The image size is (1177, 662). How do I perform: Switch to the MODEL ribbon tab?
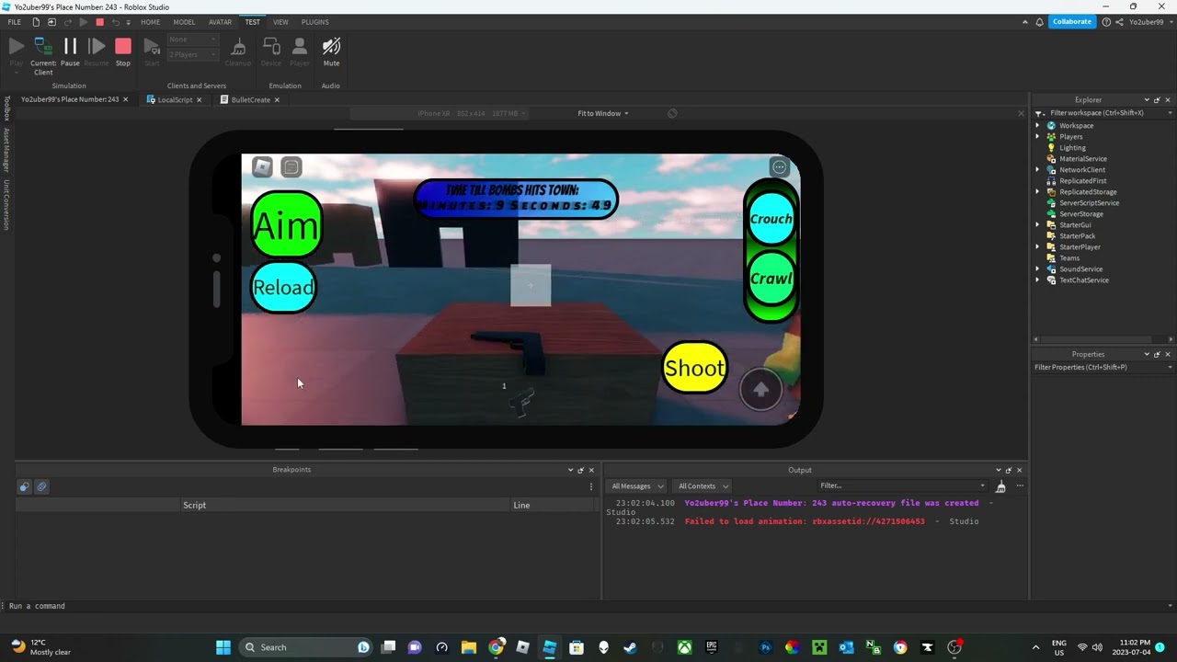point(184,22)
